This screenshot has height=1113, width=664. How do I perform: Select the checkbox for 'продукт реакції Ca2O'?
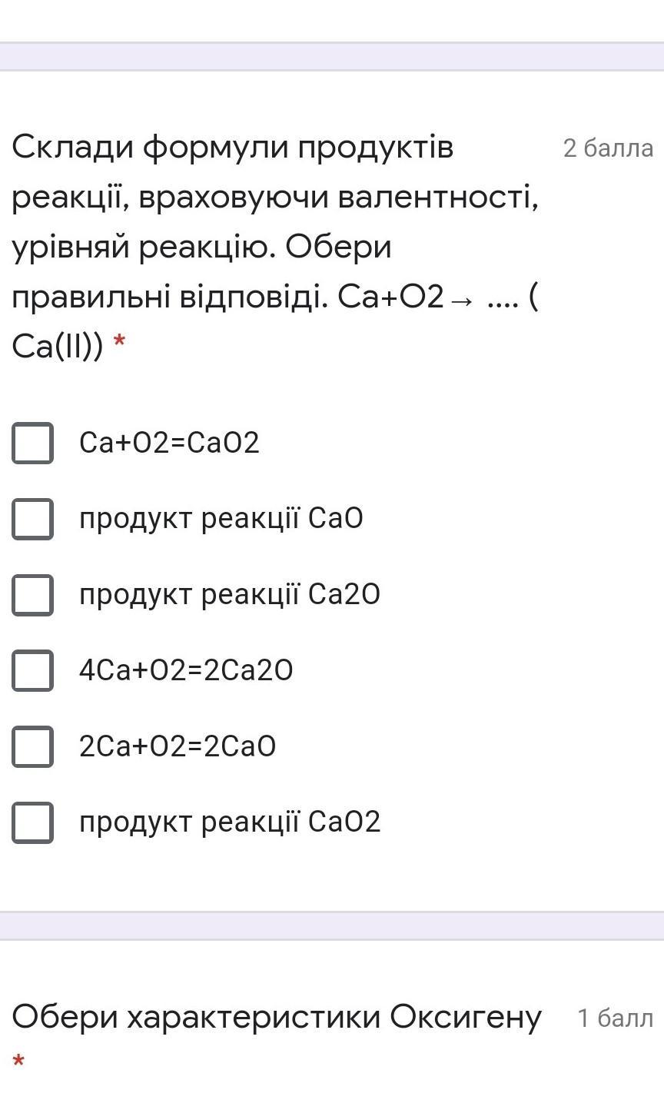(x=32, y=595)
